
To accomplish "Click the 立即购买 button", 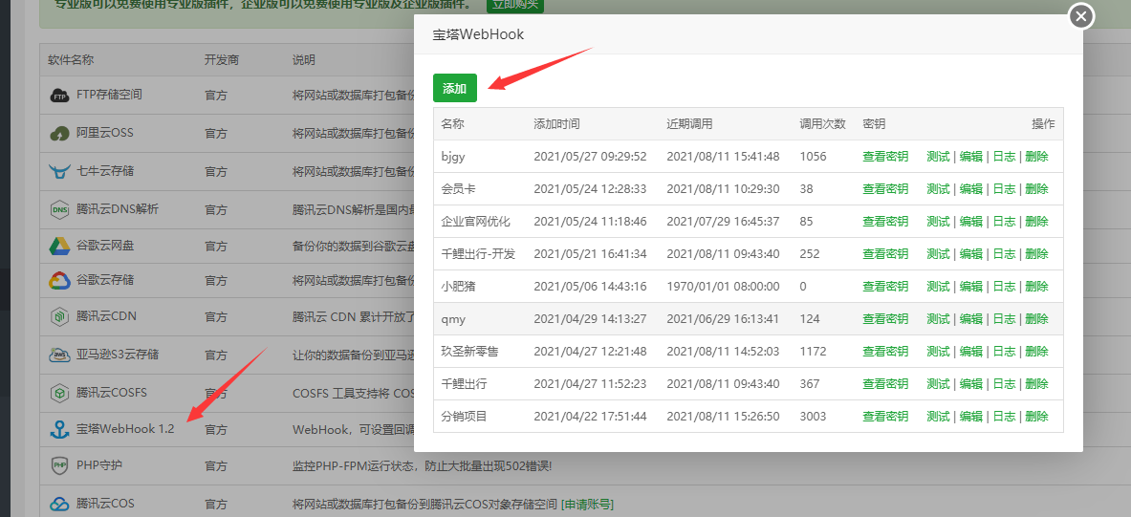I will pos(515,6).
